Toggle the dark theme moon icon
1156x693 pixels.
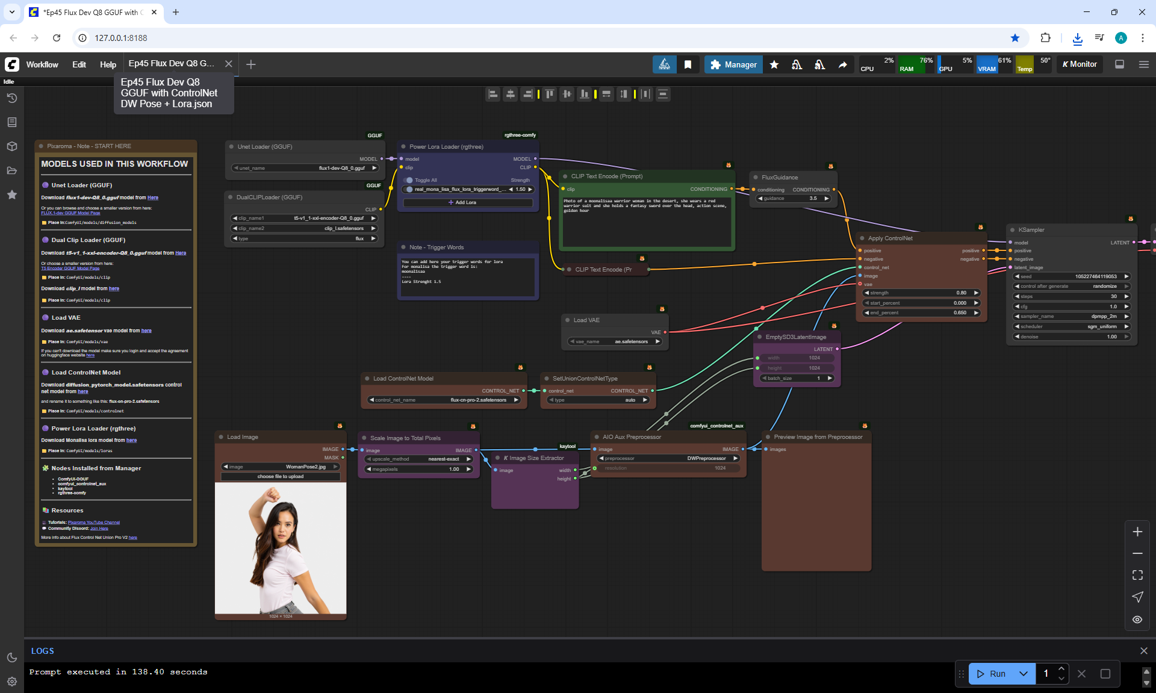[x=12, y=657]
